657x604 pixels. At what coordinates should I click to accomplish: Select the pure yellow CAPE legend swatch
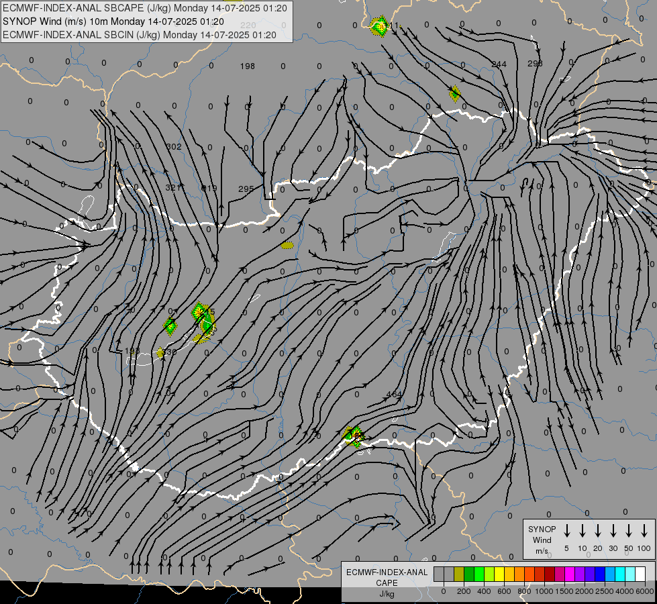coord(499,574)
